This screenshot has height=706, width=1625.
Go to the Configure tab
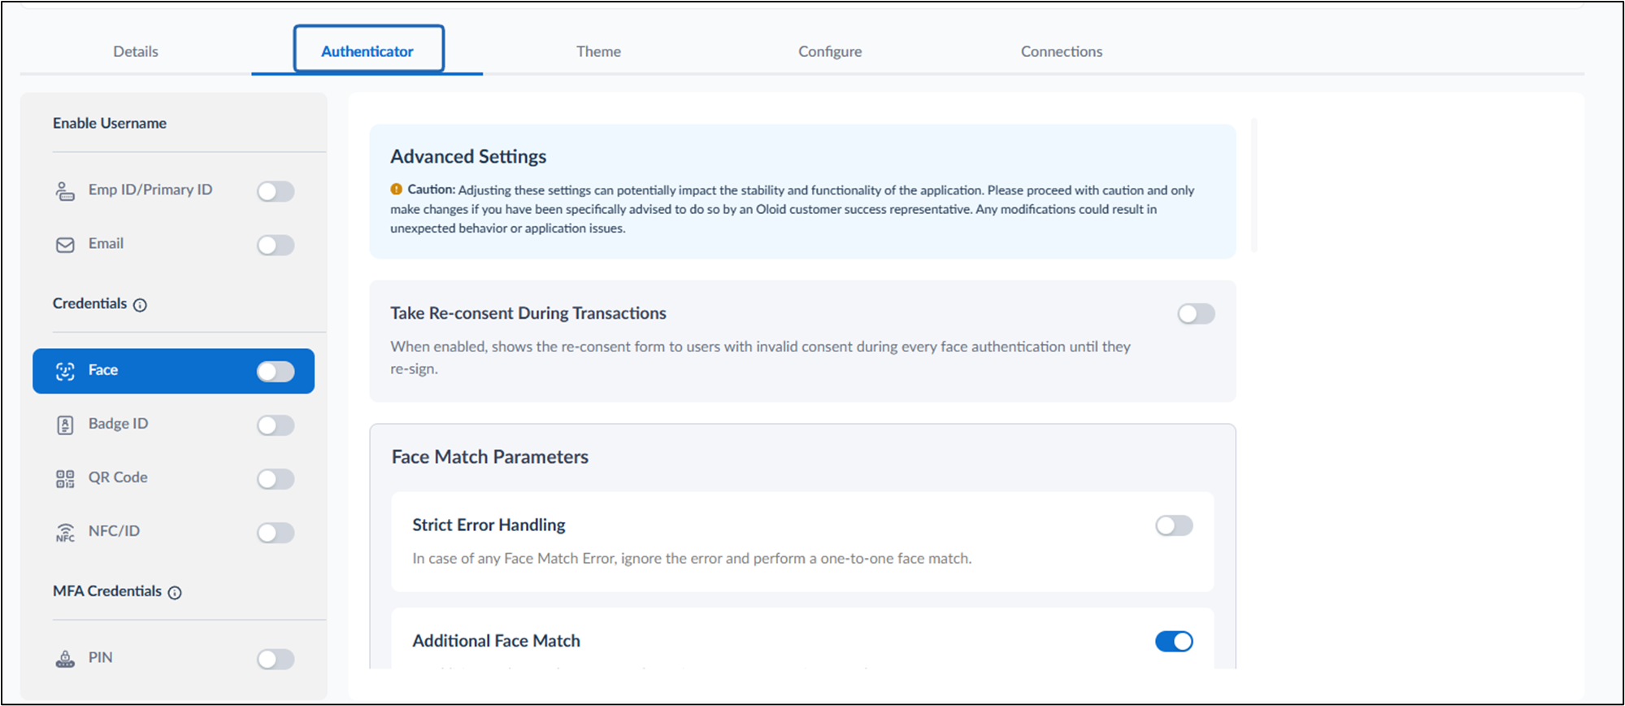coord(830,51)
